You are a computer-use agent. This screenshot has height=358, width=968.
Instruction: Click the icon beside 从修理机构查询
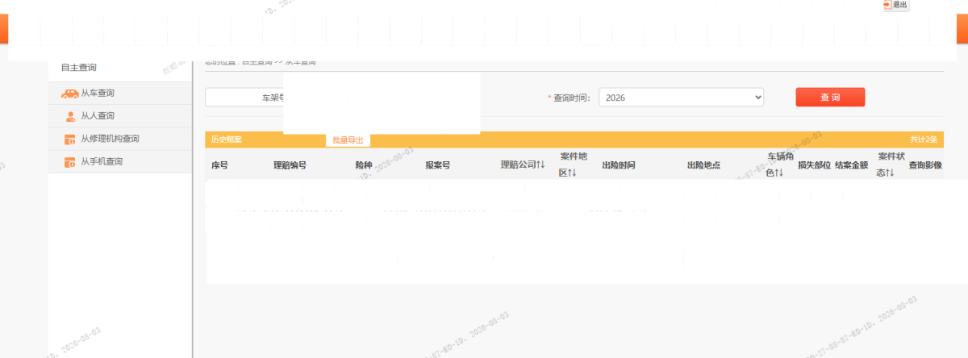point(69,139)
